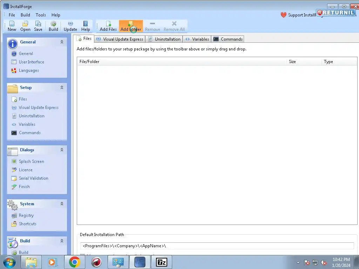Show hidden tray icons arrow
Image resolution: width=359 pixels, height=269 pixels.
pos(298,262)
